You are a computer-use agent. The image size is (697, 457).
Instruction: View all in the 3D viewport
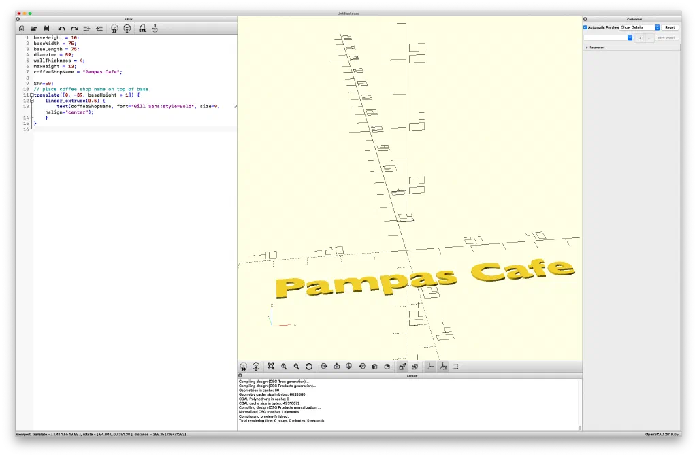pyautogui.click(x=271, y=367)
